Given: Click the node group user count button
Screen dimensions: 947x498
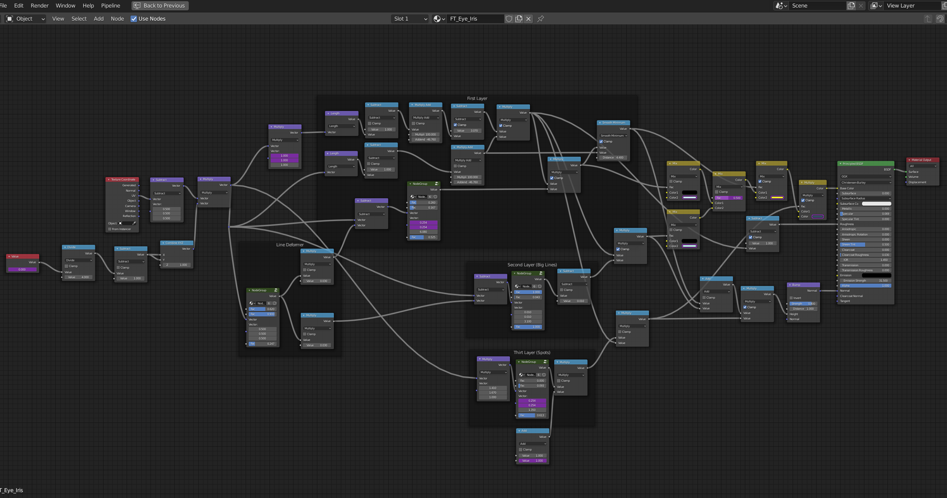Looking at the screenshot, I should tap(429, 197).
